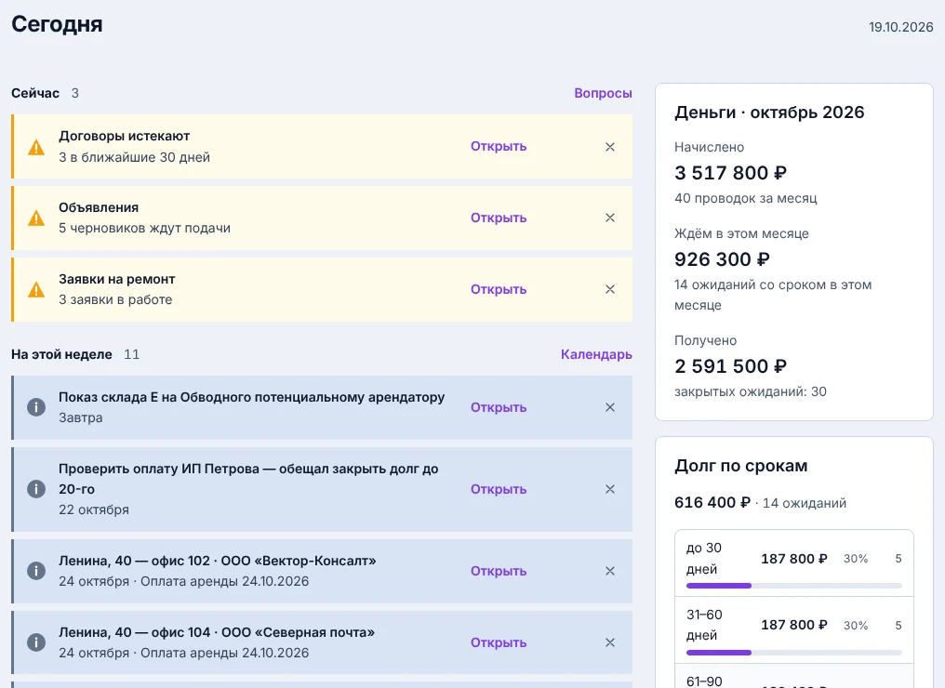Click the info icon on Проверить оплату ИП Петрова
Screen dimensions: 945x688
pos(36,489)
